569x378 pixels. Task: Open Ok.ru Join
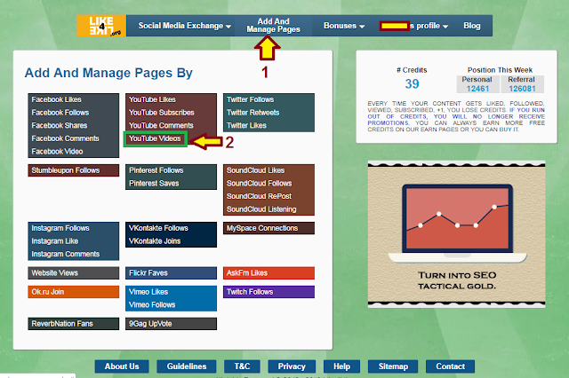73,292
